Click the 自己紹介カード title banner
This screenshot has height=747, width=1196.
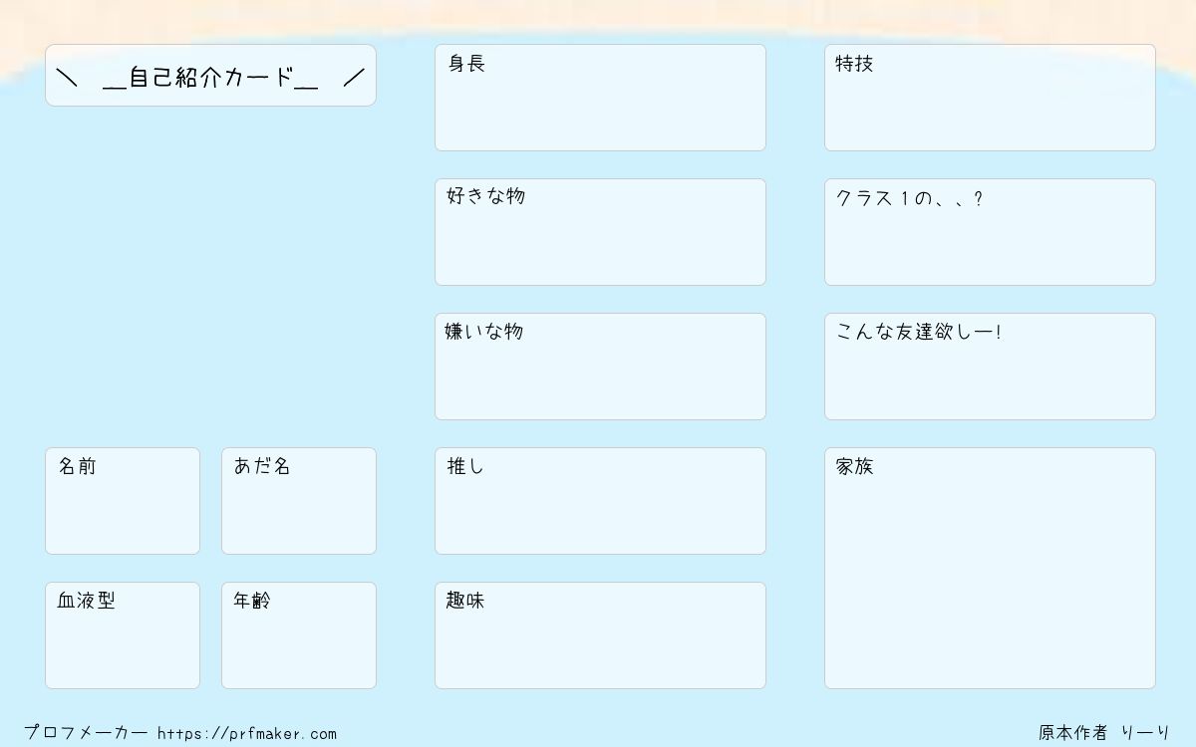[x=210, y=75]
